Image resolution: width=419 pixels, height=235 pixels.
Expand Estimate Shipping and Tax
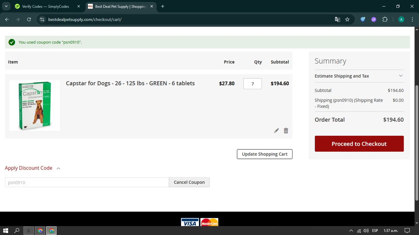coord(359,76)
